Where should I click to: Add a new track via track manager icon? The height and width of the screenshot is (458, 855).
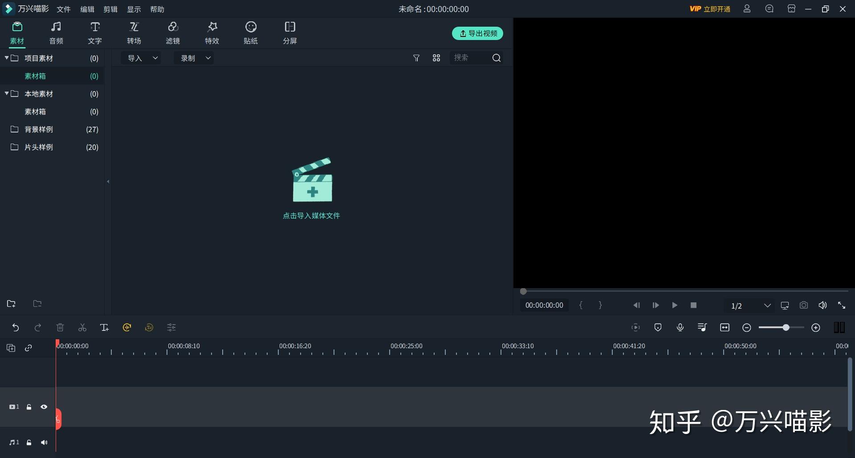pos(11,348)
